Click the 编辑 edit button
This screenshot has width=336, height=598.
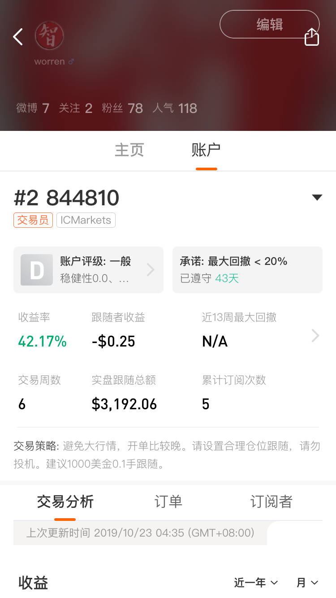[269, 24]
